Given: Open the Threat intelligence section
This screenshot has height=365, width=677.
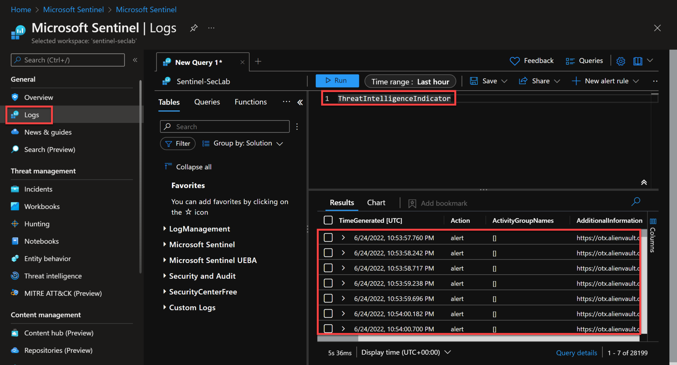Looking at the screenshot, I should 53,276.
